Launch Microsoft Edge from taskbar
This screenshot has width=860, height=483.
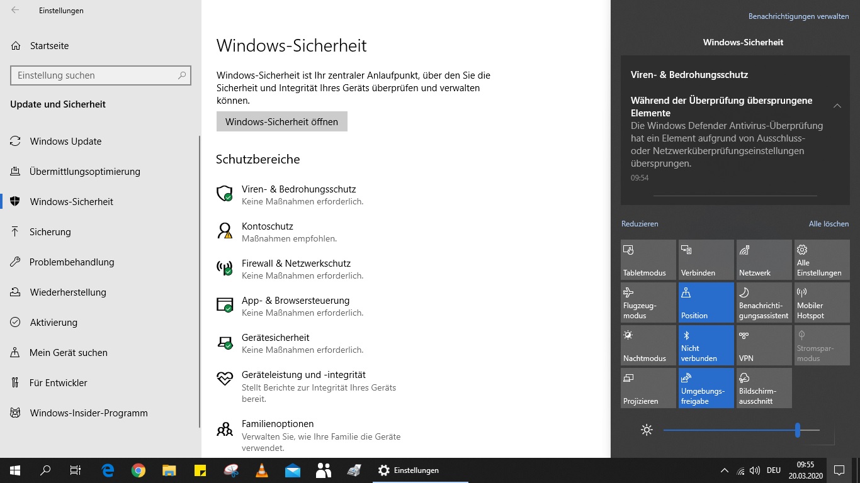click(x=108, y=470)
